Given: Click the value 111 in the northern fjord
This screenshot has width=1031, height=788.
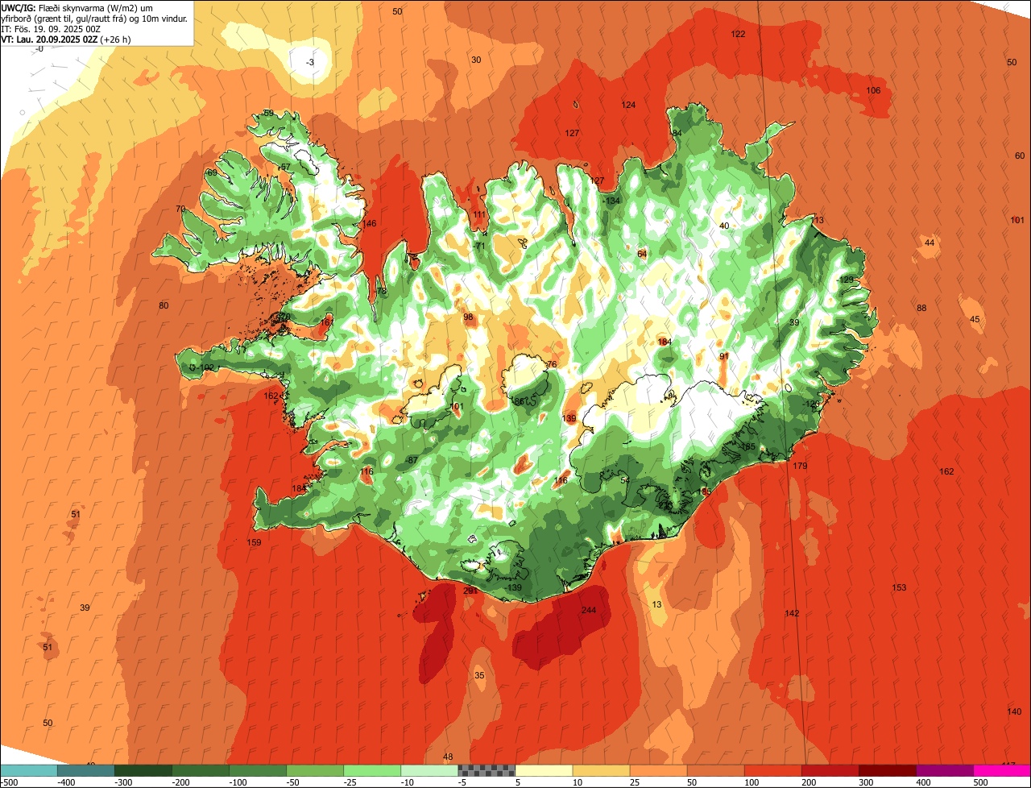Looking at the screenshot, I should click(x=480, y=214).
